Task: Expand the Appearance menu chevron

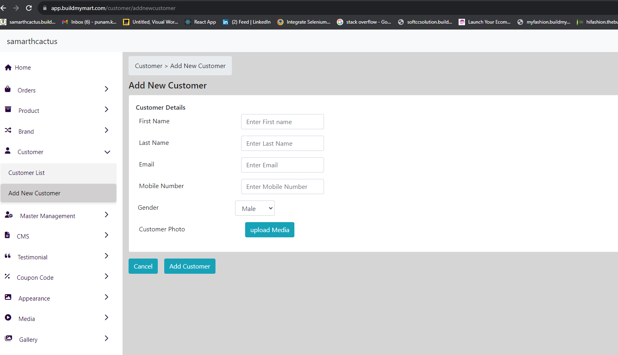Action: pyautogui.click(x=107, y=297)
